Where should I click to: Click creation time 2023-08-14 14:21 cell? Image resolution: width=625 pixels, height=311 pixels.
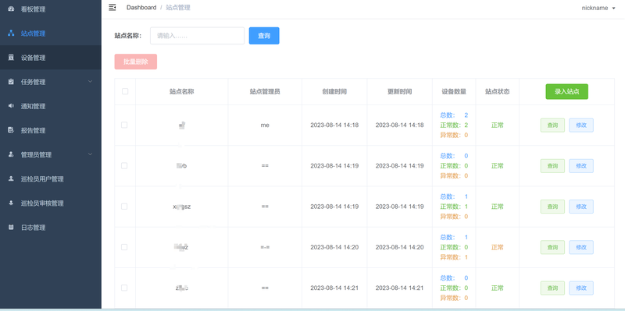coord(334,288)
